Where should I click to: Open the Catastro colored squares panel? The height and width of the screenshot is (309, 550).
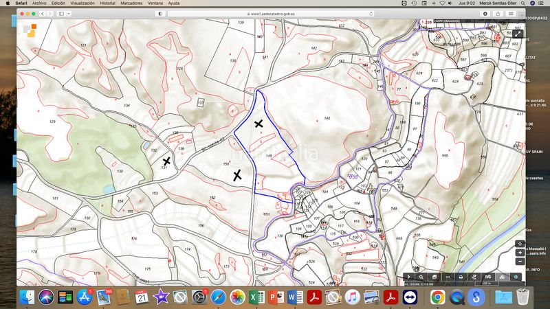[30, 30]
